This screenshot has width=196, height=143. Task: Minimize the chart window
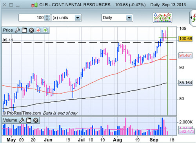(18, 6)
